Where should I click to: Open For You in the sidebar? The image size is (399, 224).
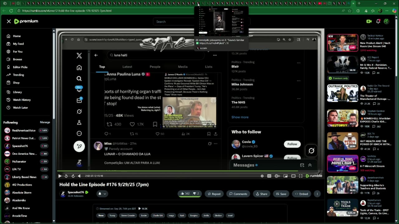17,52
